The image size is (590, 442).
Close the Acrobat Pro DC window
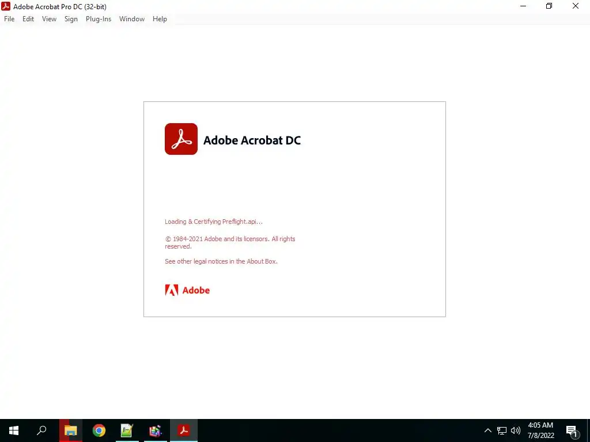point(576,6)
